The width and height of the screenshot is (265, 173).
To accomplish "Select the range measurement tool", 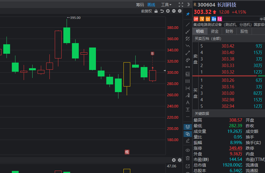I will point(188,88).
